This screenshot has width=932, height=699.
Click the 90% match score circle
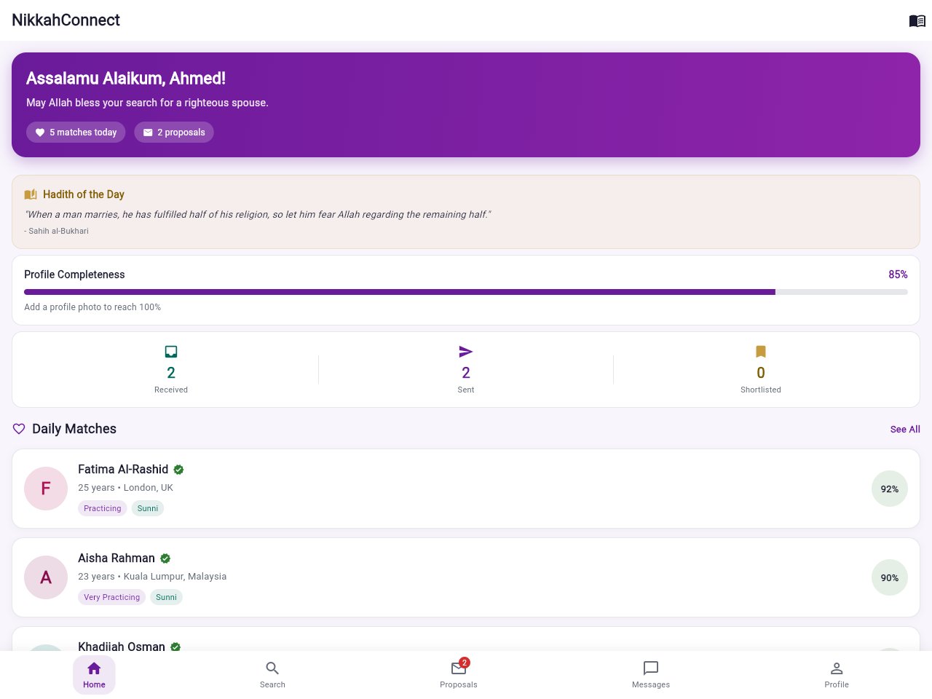pos(890,577)
